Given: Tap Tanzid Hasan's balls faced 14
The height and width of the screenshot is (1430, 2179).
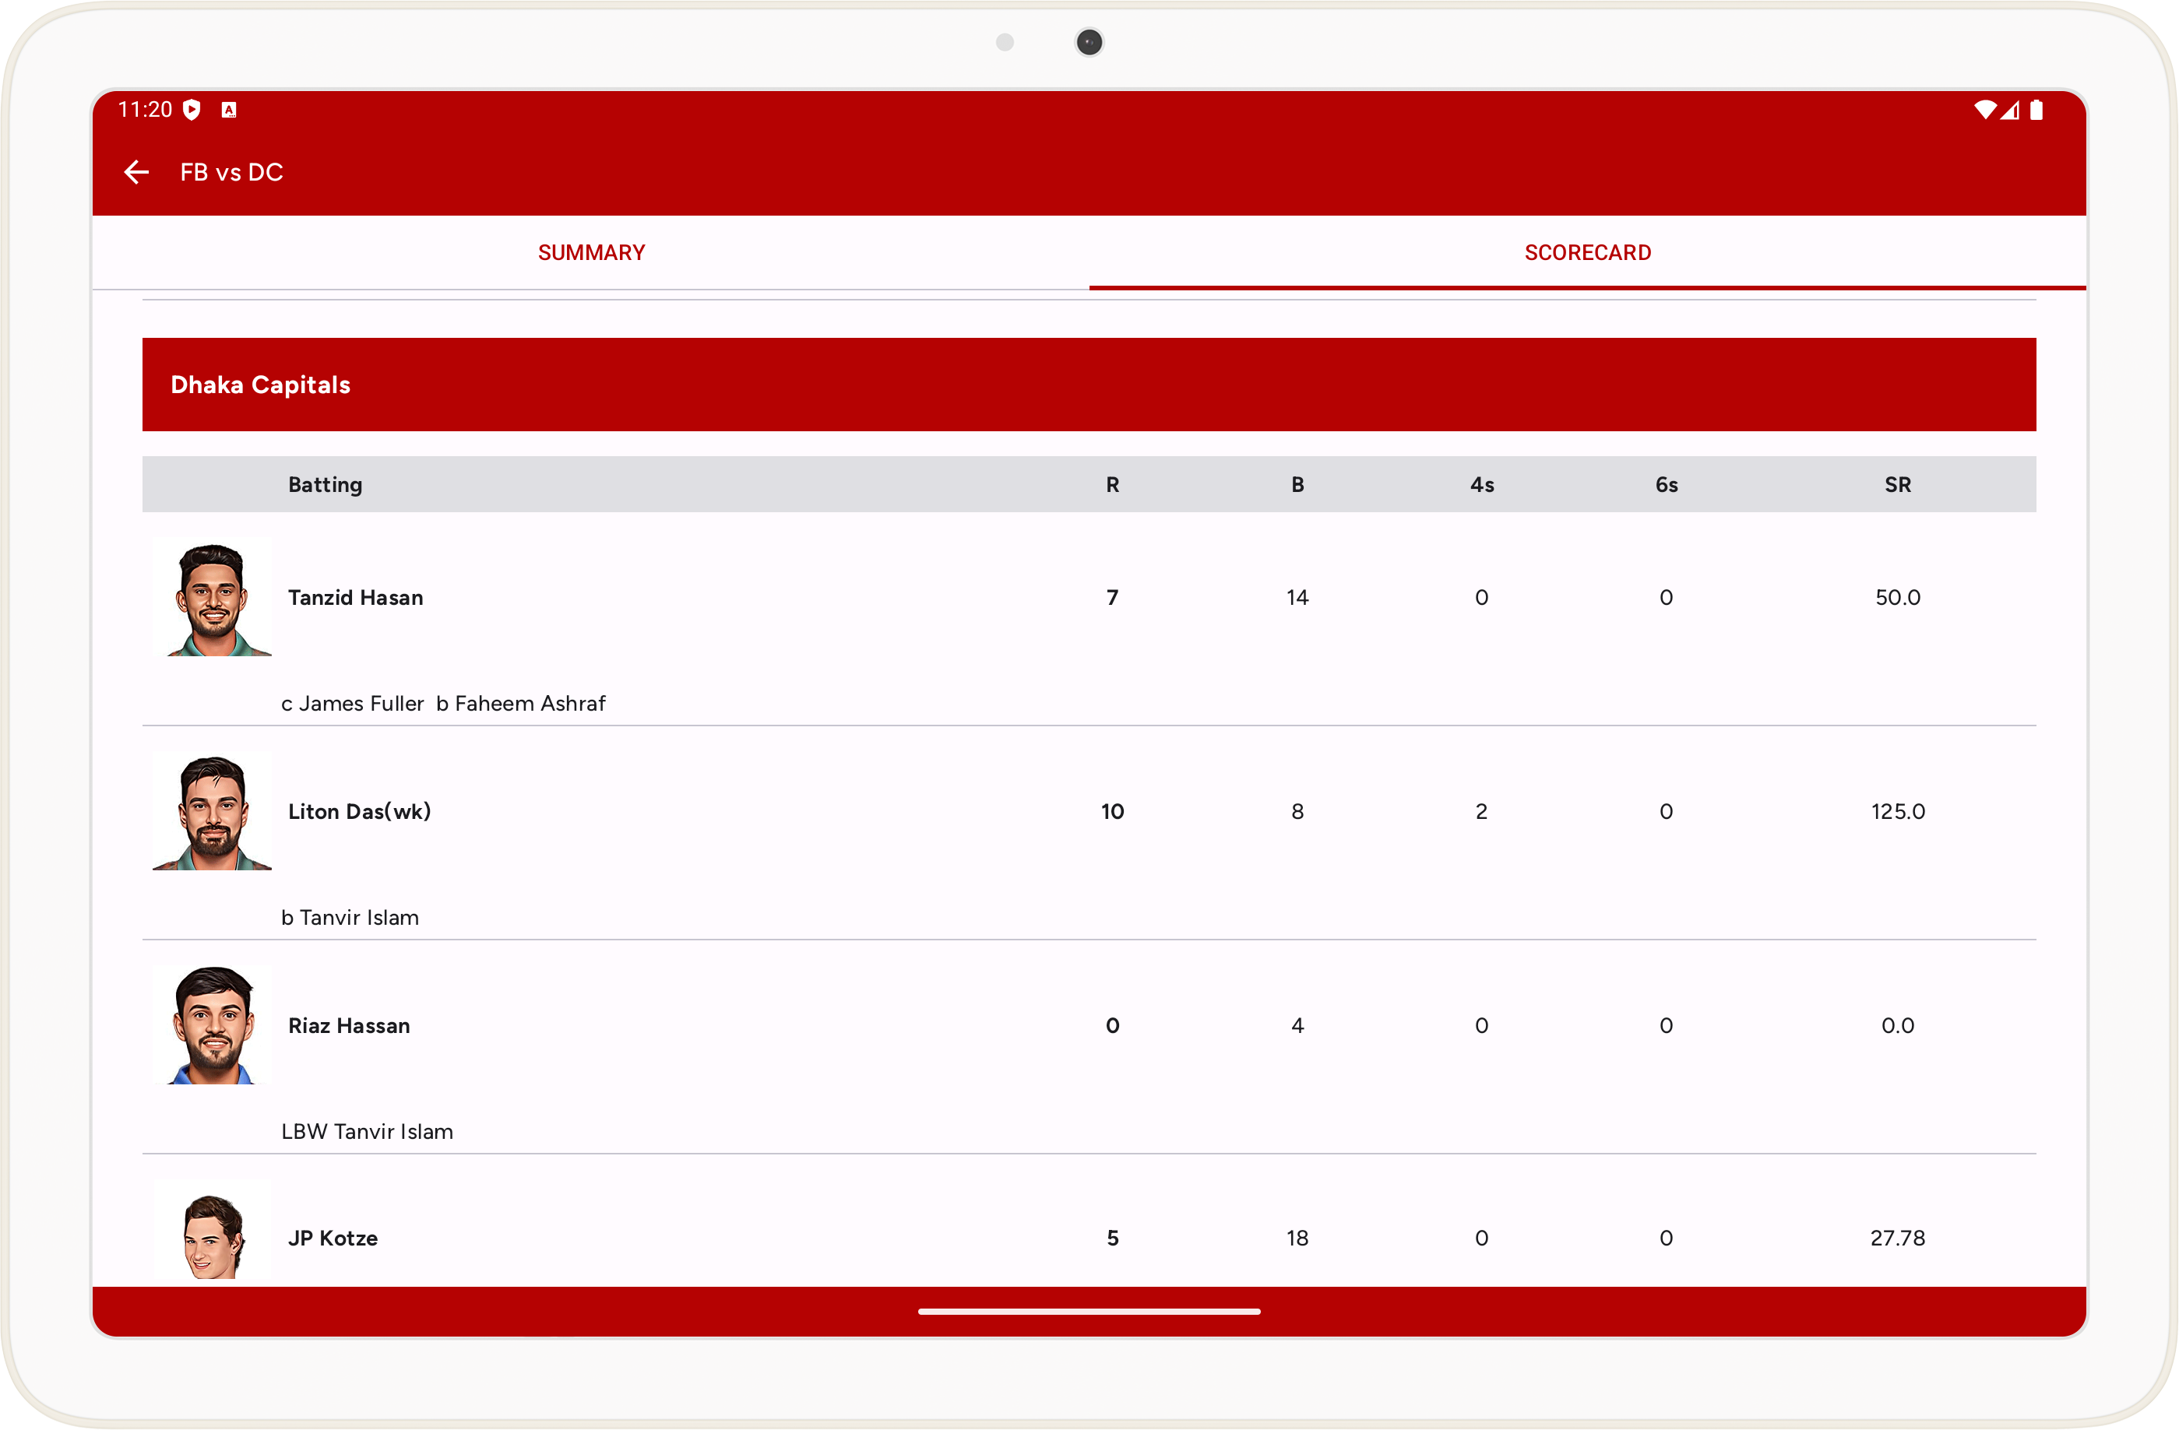Looking at the screenshot, I should pos(1297,597).
